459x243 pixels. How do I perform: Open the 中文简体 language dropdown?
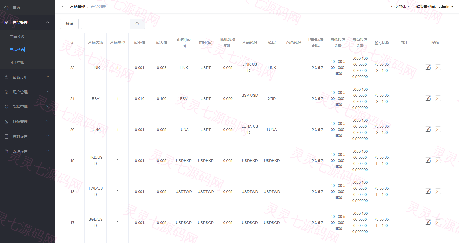click(401, 7)
